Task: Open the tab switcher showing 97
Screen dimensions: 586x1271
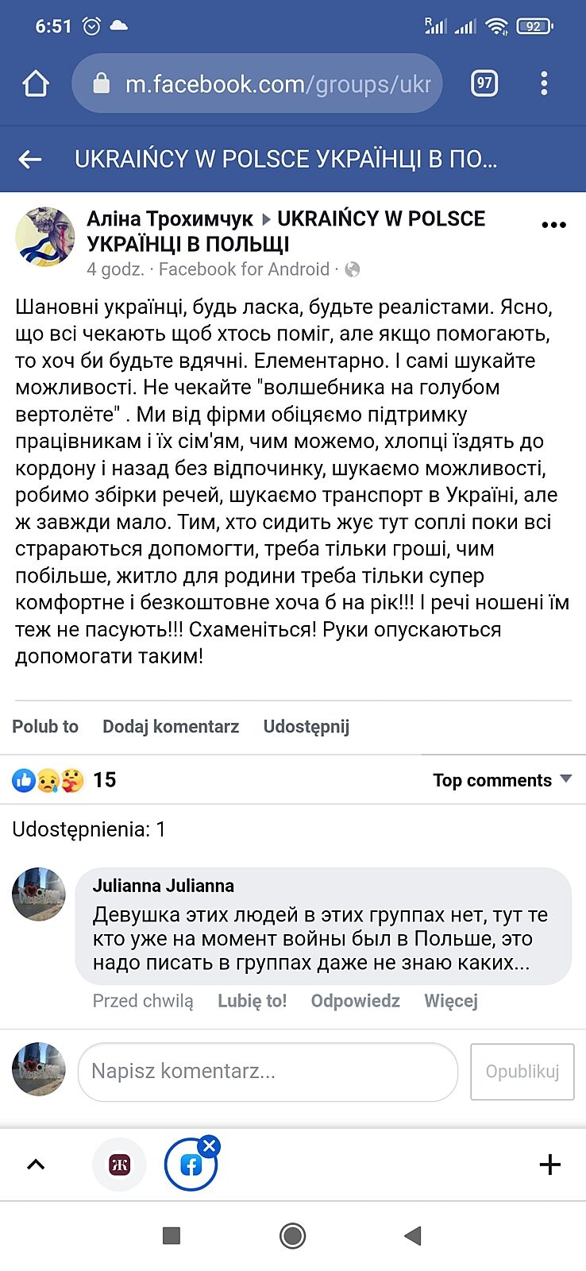Action: pos(484,83)
